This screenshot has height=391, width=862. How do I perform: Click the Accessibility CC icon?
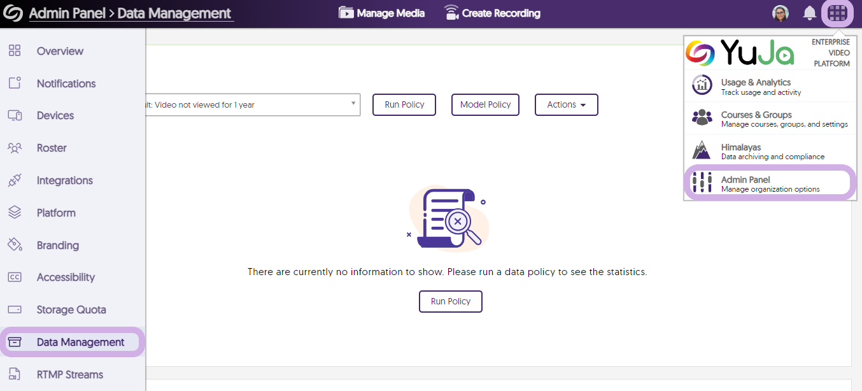15,277
